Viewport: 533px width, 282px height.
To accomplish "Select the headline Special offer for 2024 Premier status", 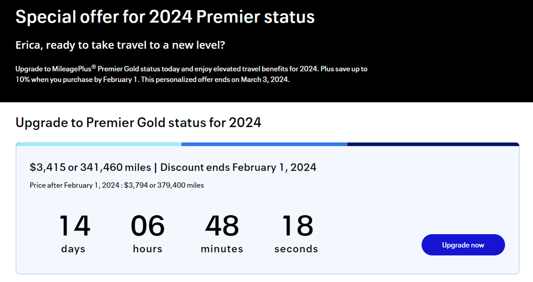I will pyautogui.click(x=165, y=17).
